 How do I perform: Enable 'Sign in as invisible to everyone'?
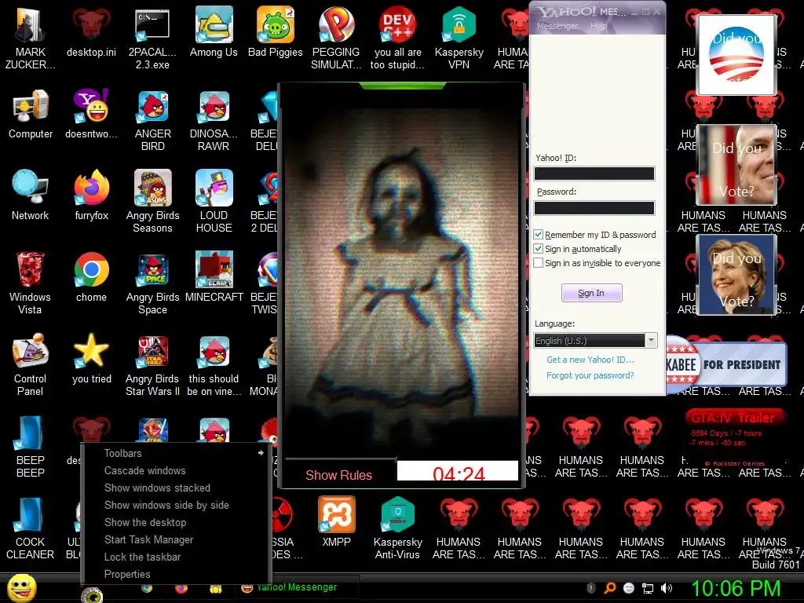[539, 263]
